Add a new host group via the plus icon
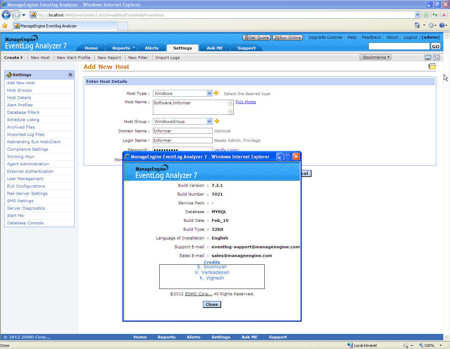Screen dimensions: 450x349 tap(217, 121)
